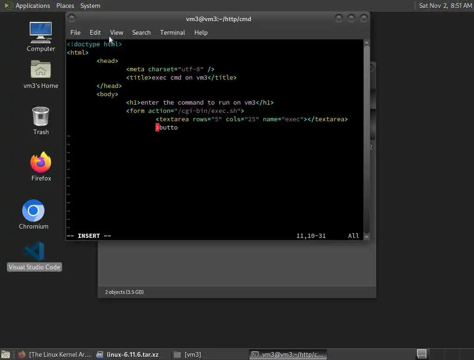Click the 'butto' text being typed
This screenshot has width=474, height=360.
point(168,128)
